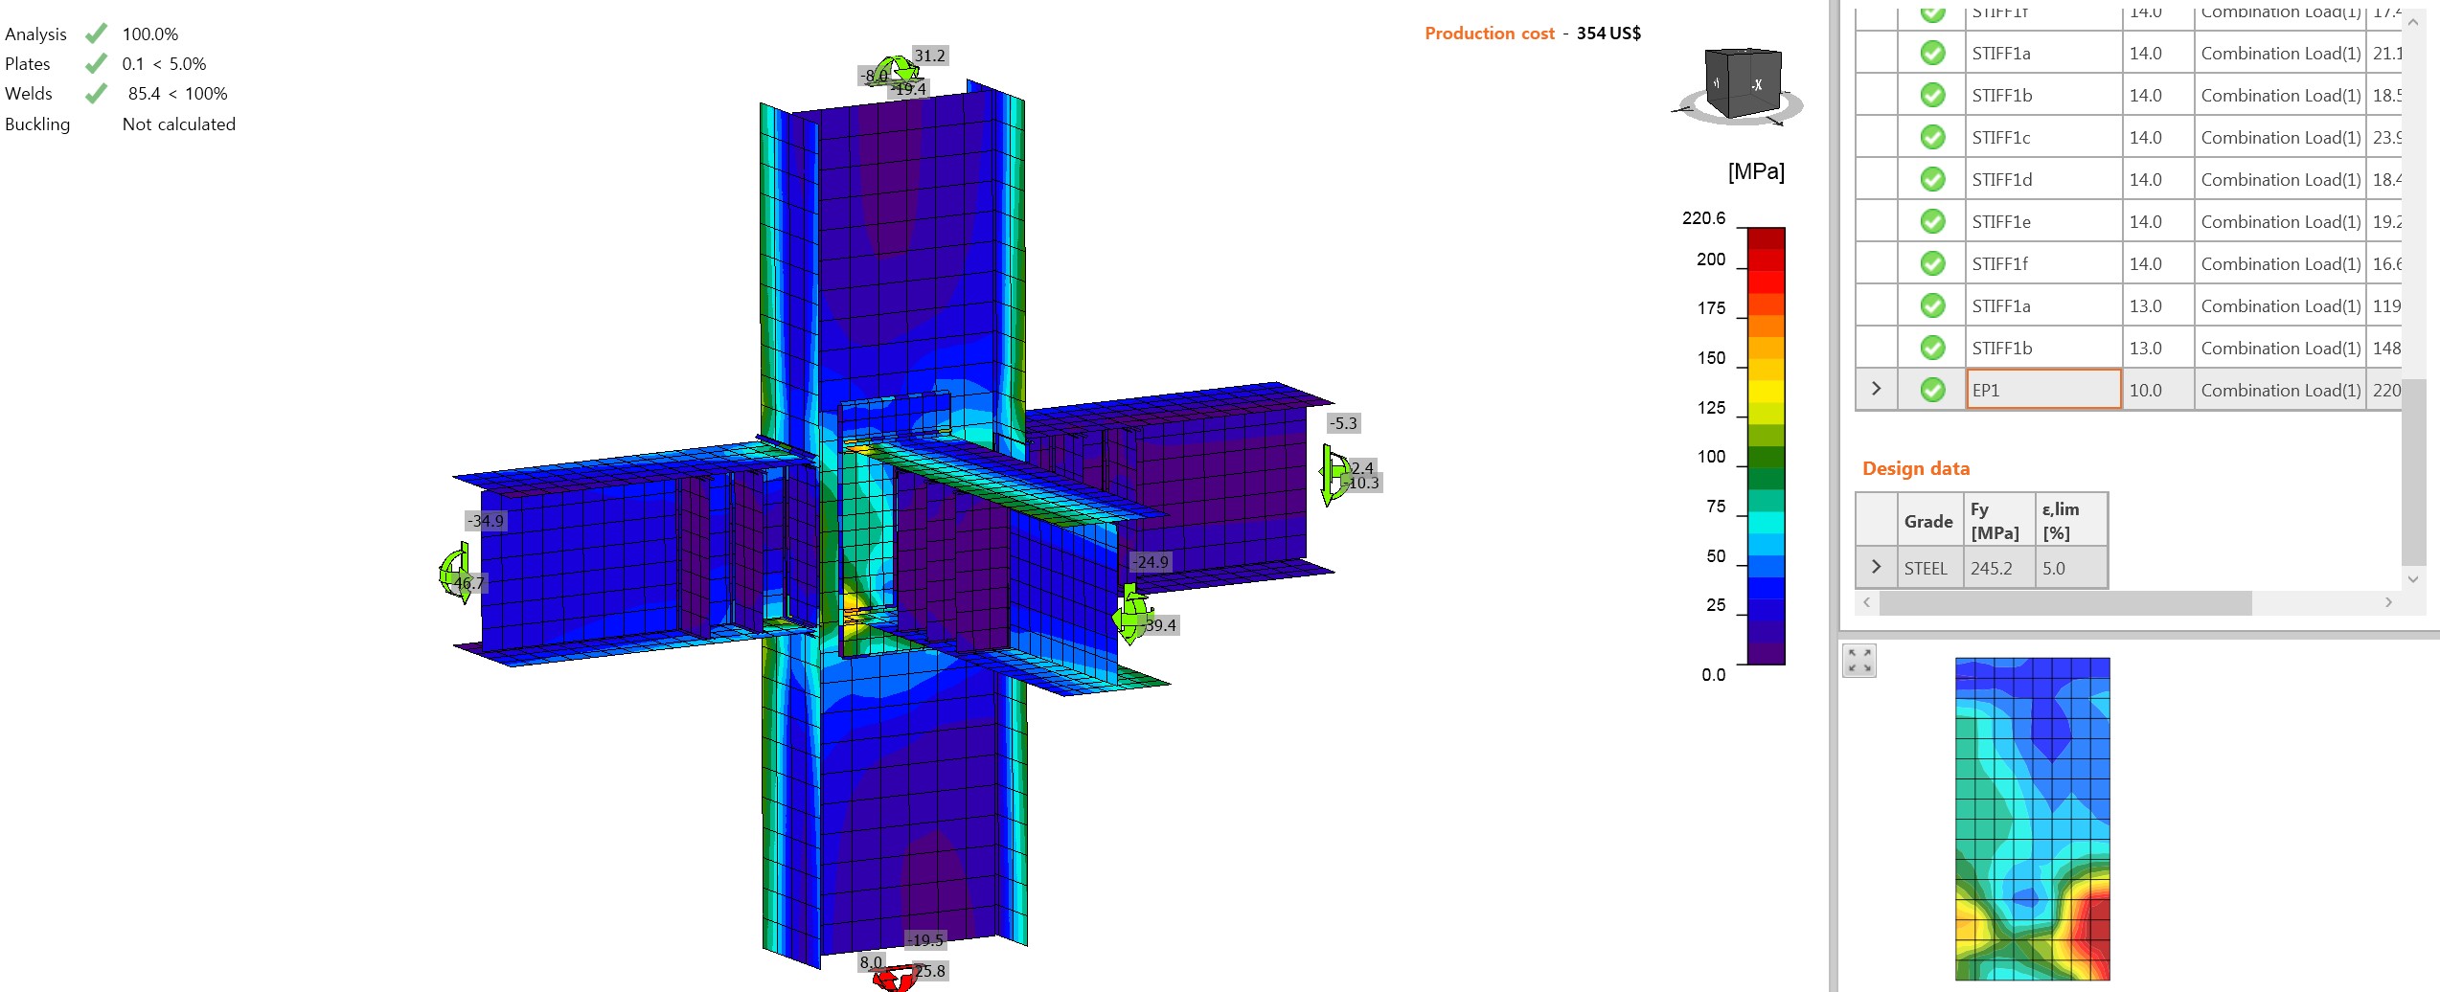Click the STIFF1c name cell
Viewport: 2440px width, 992px height.
coord(2043,137)
